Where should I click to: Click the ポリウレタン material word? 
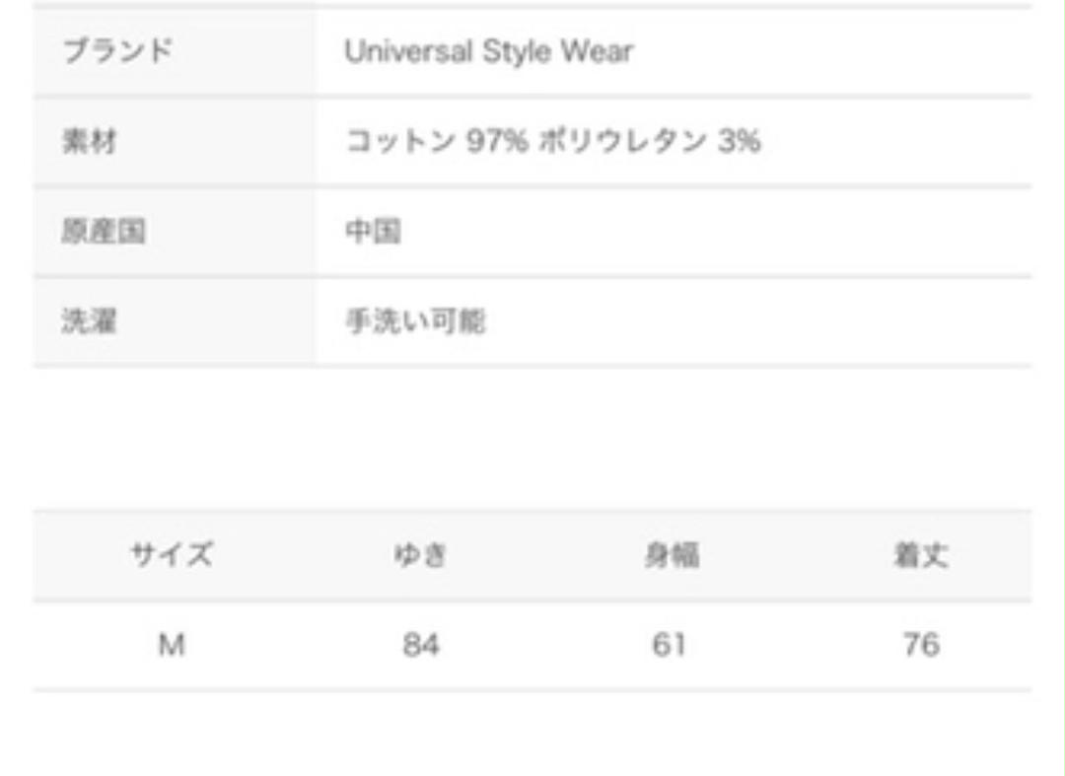[x=623, y=141]
